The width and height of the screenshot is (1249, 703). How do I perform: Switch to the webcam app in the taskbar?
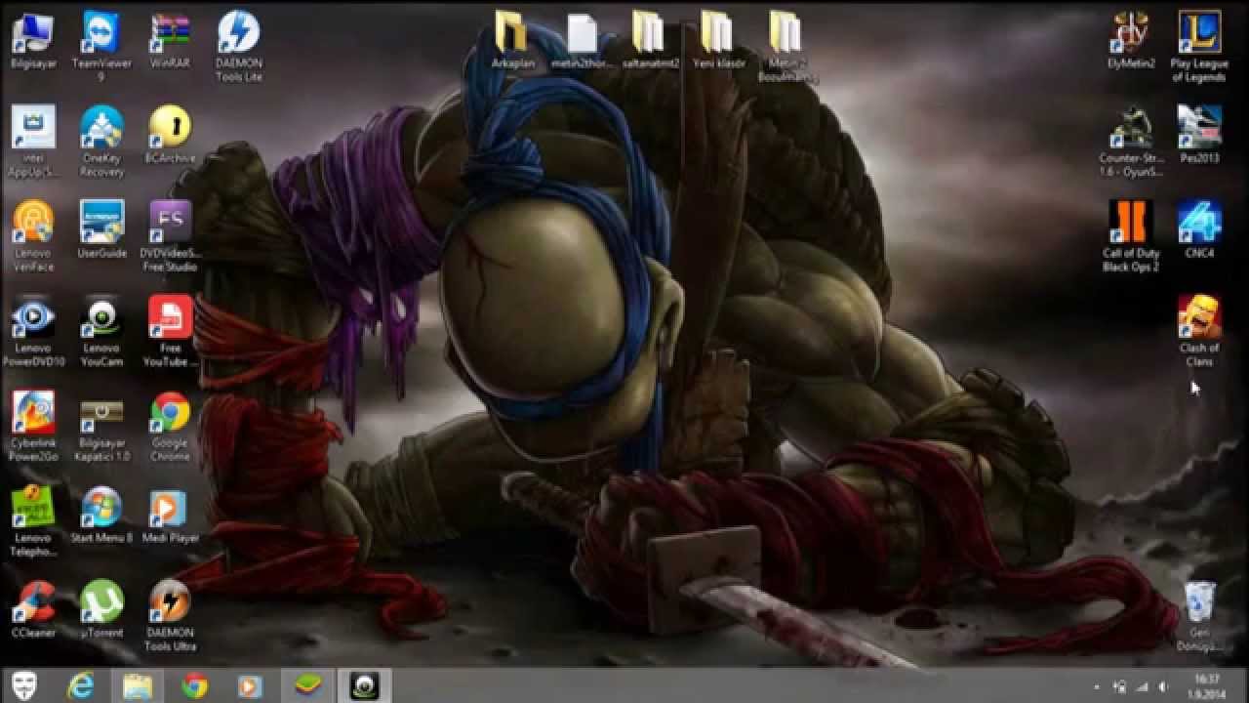[x=365, y=685]
